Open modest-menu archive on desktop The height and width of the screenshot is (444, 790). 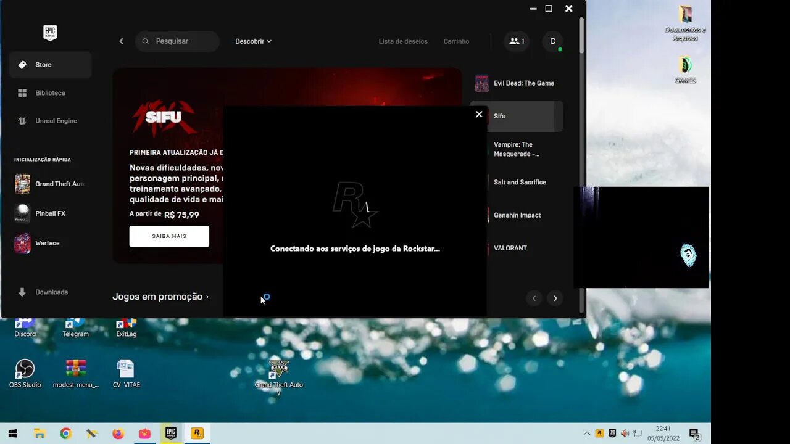point(75,374)
